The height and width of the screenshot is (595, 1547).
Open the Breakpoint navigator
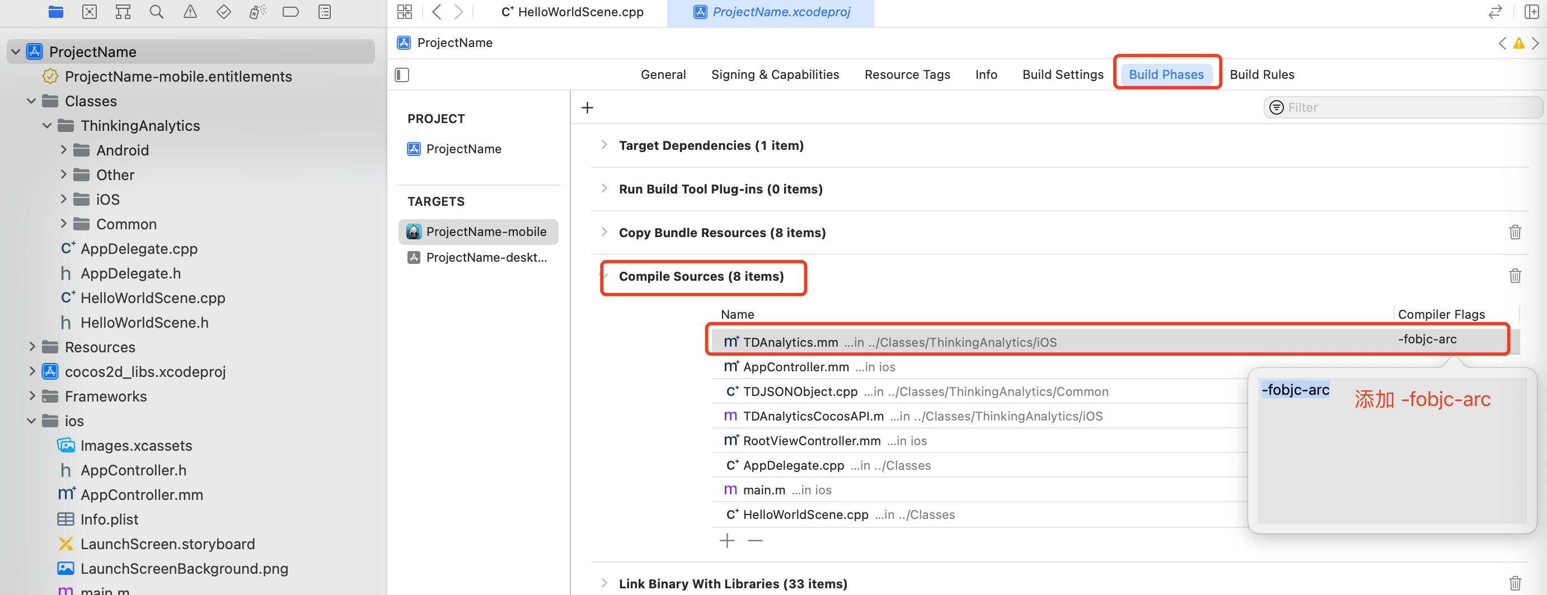coord(290,11)
